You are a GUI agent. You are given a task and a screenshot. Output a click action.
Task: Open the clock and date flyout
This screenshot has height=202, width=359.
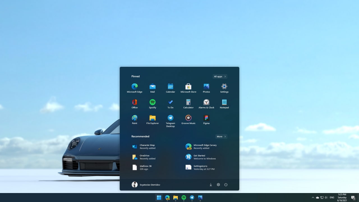tap(342, 198)
